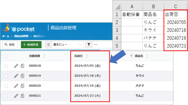Check the checkbox for record 000020
The image size is (188, 105).
(6, 86)
